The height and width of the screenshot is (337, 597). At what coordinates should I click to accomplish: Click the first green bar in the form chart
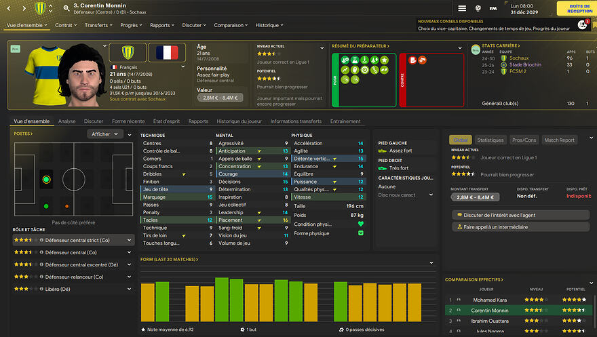[162, 301]
